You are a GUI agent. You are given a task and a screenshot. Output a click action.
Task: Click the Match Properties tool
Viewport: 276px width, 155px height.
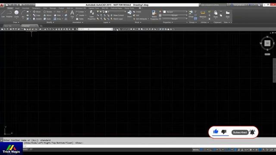(x=154, y=15)
